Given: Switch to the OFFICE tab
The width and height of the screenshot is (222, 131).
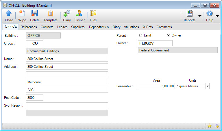Looking at the screenshot, I should click(x=11, y=26).
